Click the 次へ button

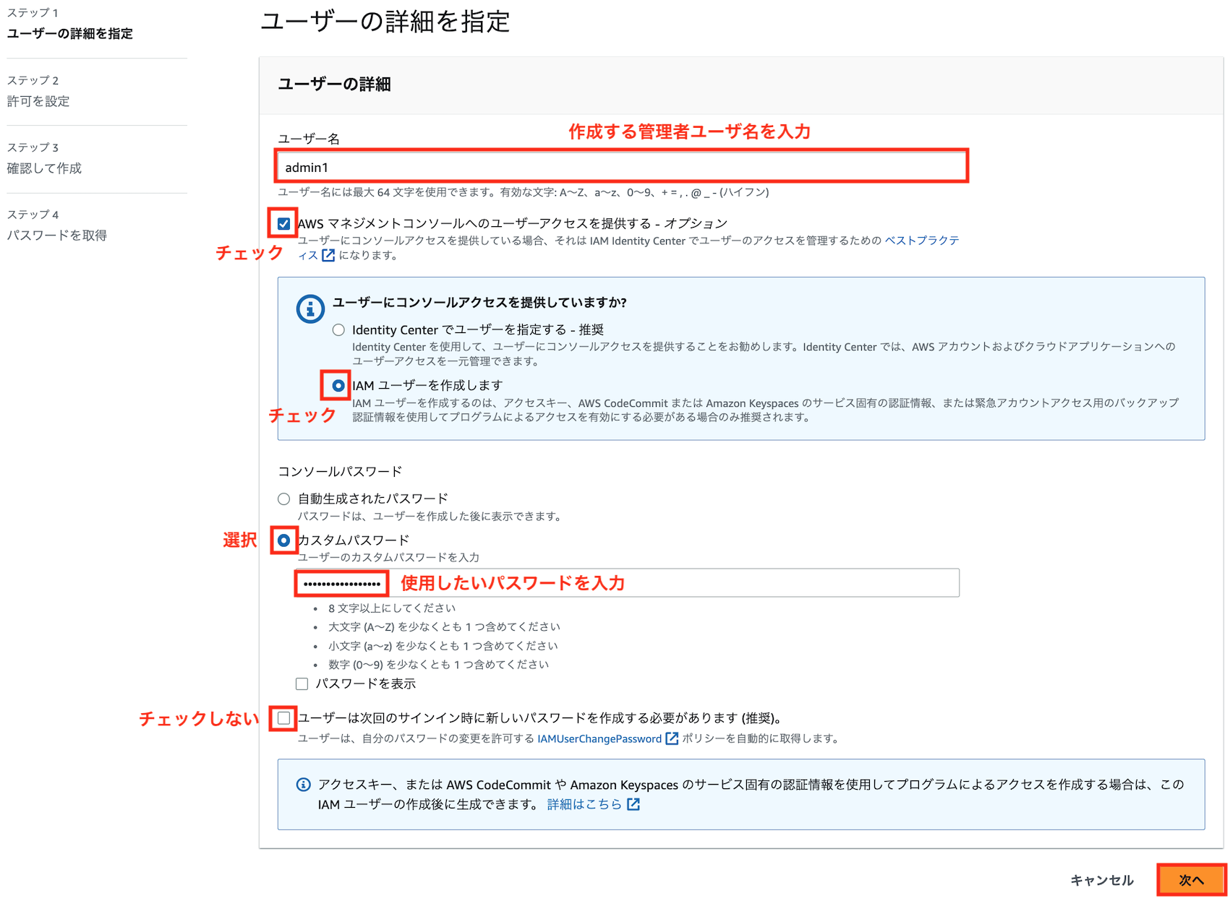pyautogui.click(x=1192, y=880)
